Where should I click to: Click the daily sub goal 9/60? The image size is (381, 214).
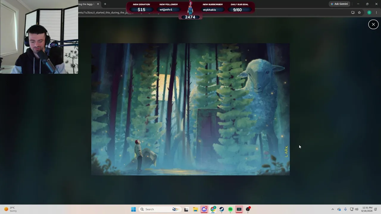click(237, 10)
